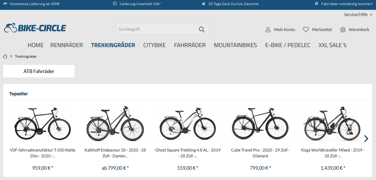Click the Merkzettel heart icon
376x180 pixels.
tap(306, 30)
